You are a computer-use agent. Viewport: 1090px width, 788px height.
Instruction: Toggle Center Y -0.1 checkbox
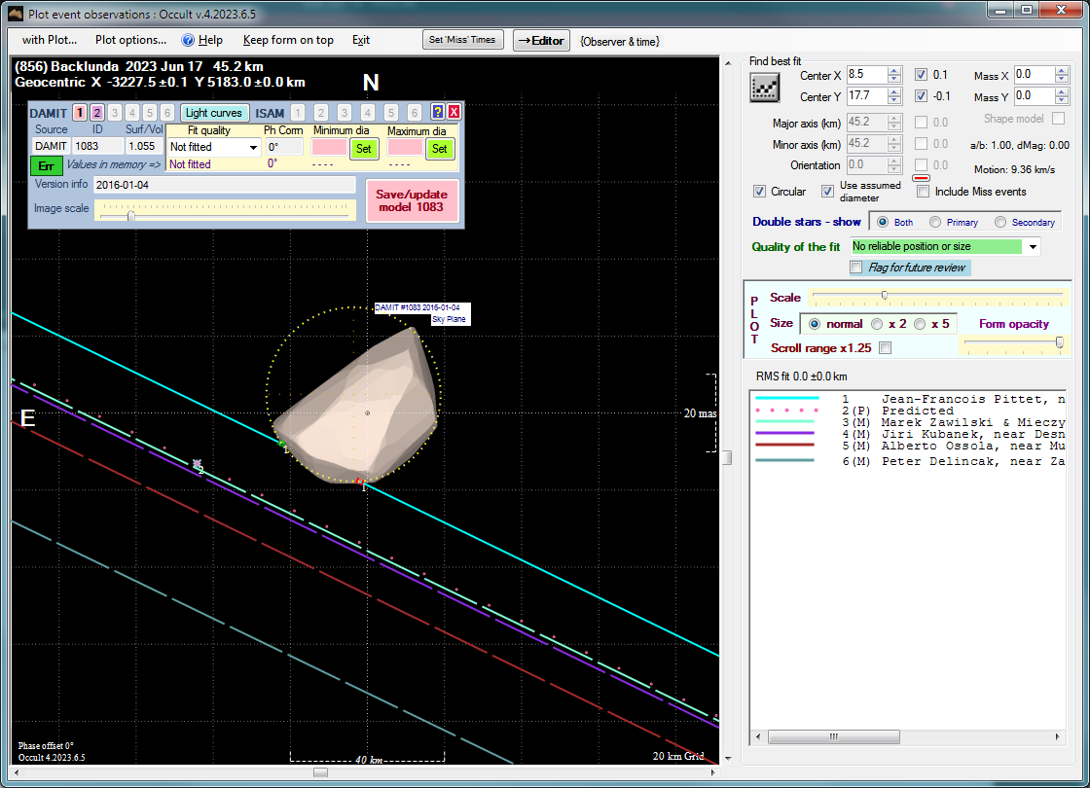pyautogui.click(x=921, y=96)
